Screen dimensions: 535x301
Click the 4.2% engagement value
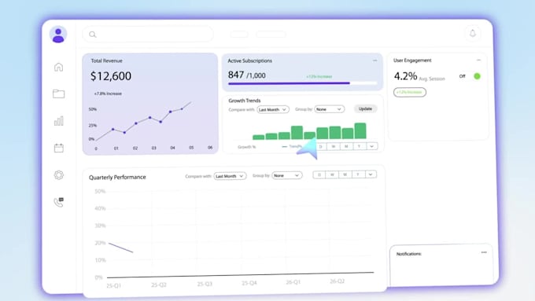click(406, 76)
